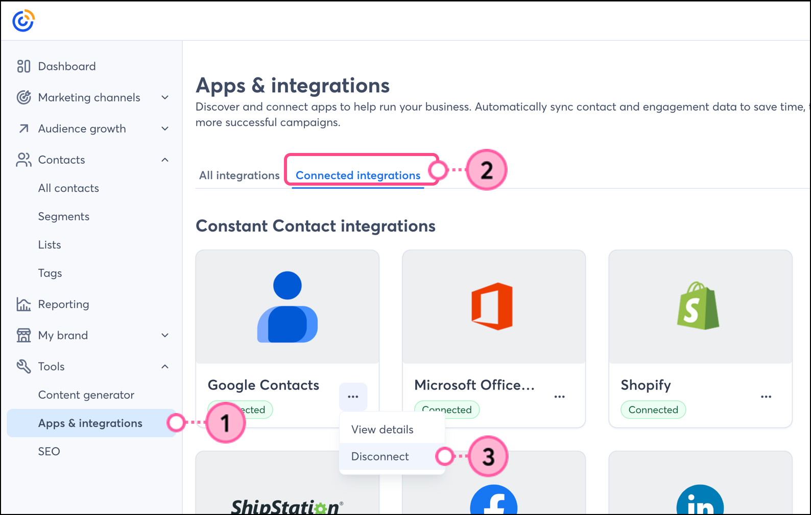Click the Apps & integrations heading
The image size is (811, 515).
(x=293, y=86)
